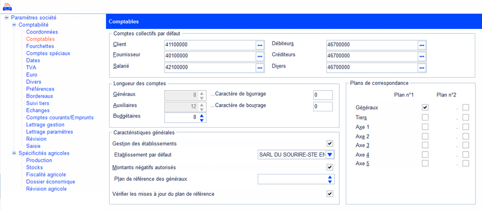This screenshot has height=210, width=482.
Task: Open account lookup button for Créditeurs field
Action: coord(421,56)
